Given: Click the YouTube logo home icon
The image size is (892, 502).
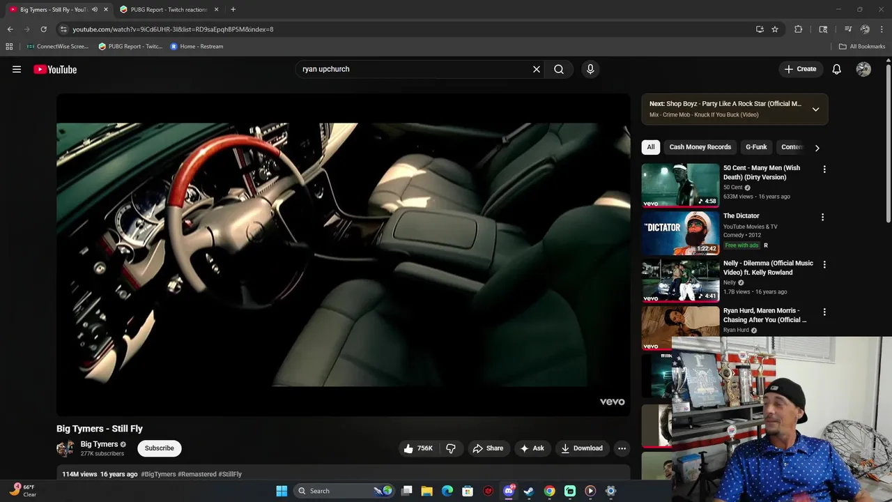Looking at the screenshot, I should pos(55,69).
